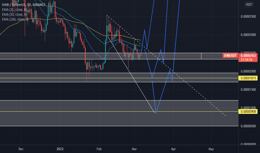
Task: Click the May label on time axis
Action: click(211, 149)
